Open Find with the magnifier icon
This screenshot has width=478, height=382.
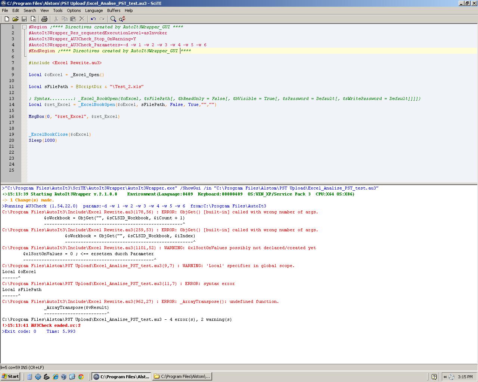tap(113, 19)
